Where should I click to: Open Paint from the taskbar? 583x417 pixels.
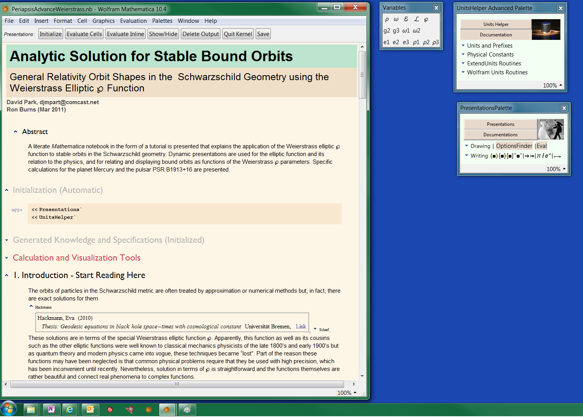pos(187,409)
